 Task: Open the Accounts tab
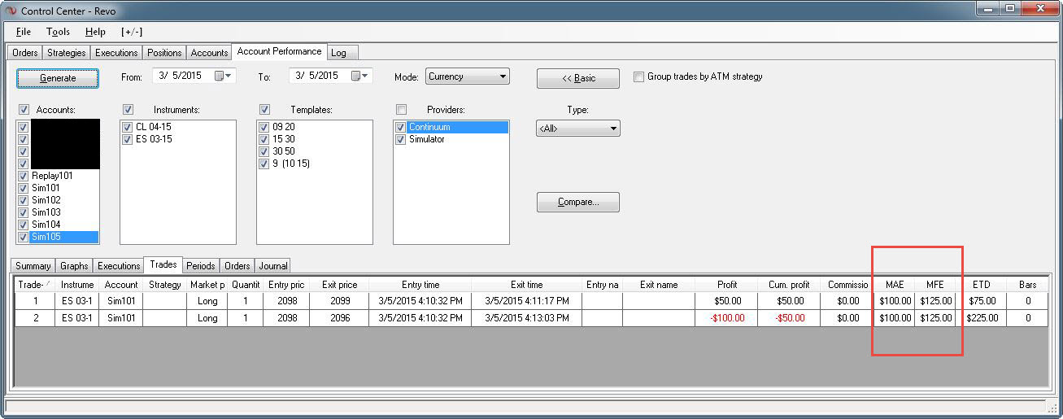click(x=209, y=53)
